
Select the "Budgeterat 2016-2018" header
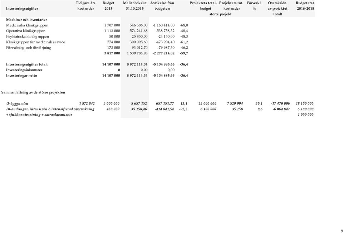coord(305,6)
